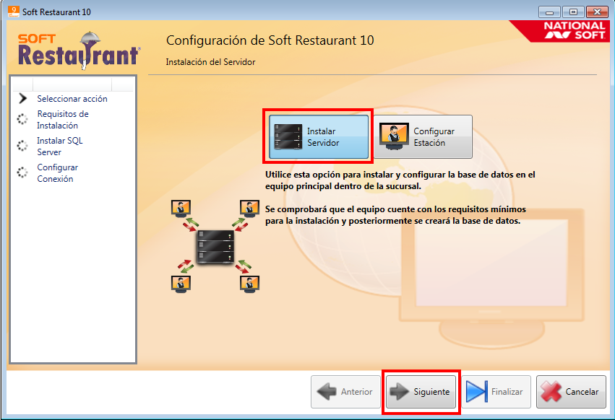Image resolution: width=615 pixels, height=420 pixels.
Task: Minimize the Soft Restaurant 10 window
Action: pos(549,12)
